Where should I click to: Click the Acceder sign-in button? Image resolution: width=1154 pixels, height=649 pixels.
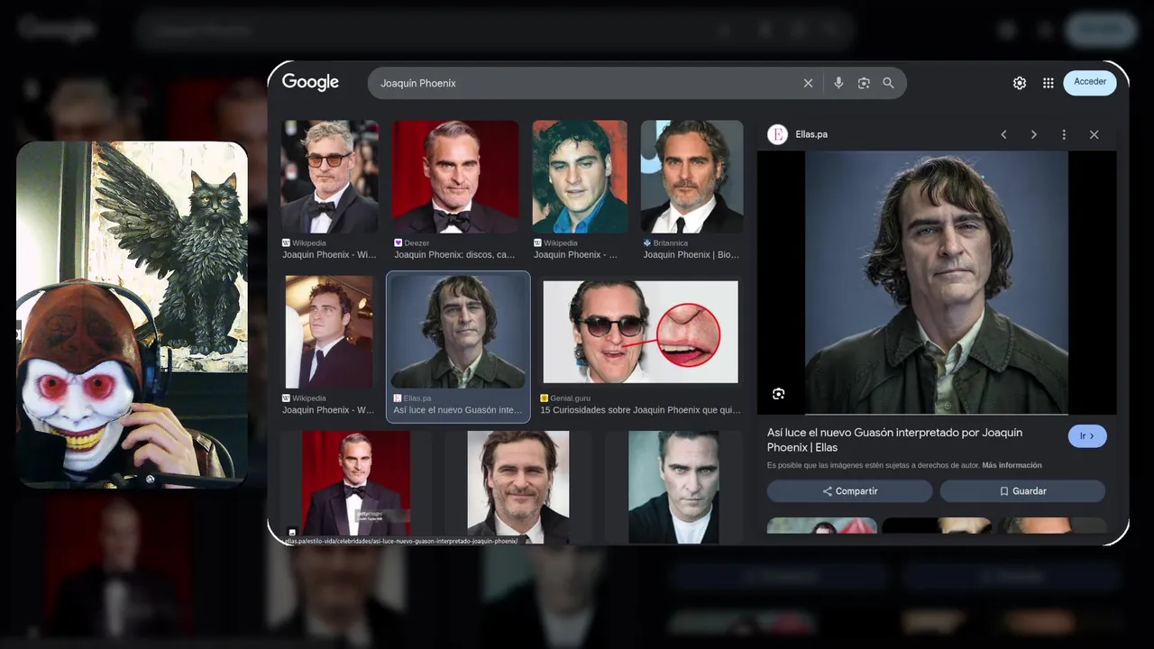pos(1090,82)
